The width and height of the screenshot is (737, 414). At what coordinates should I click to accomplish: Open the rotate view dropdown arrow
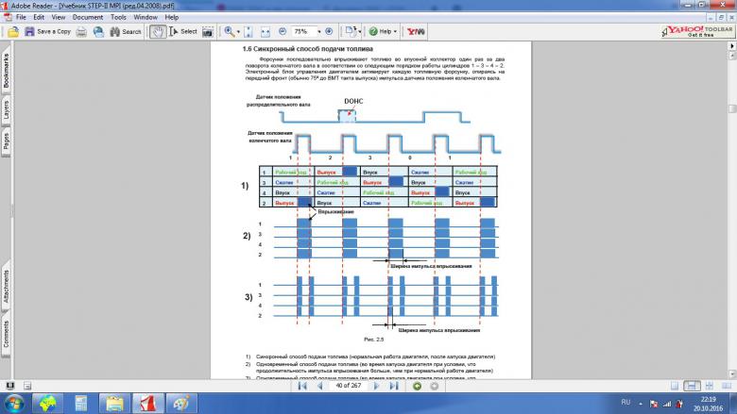point(360,32)
